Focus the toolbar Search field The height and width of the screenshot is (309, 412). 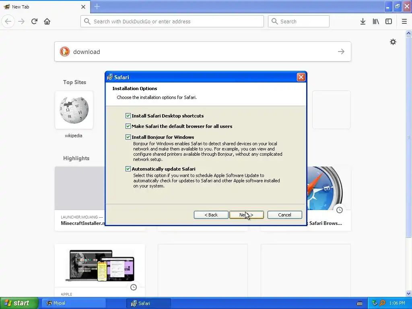299,21
